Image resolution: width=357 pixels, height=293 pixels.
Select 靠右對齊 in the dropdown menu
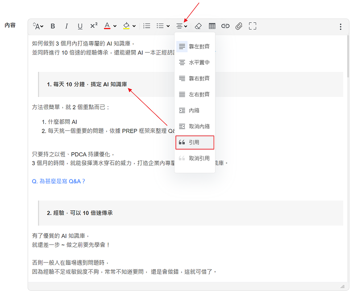[x=195, y=79]
